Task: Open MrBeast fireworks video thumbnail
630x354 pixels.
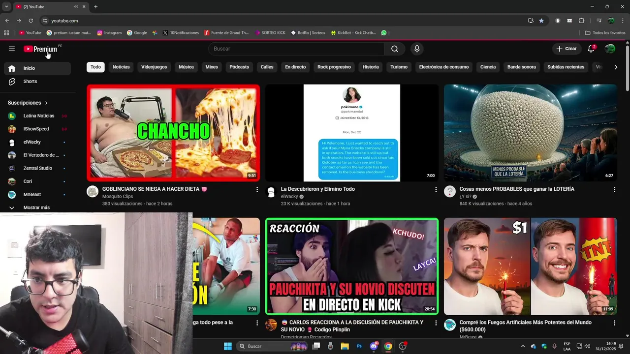Action: [531, 266]
